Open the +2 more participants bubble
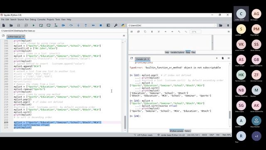266x150 pixels. pos(256,136)
